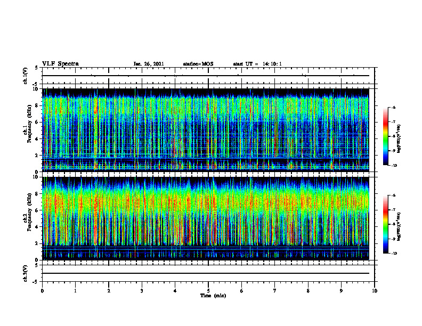Click the ch.2 color scale bar
This screenshot has width=422, height=326.
tap(385, 224)
